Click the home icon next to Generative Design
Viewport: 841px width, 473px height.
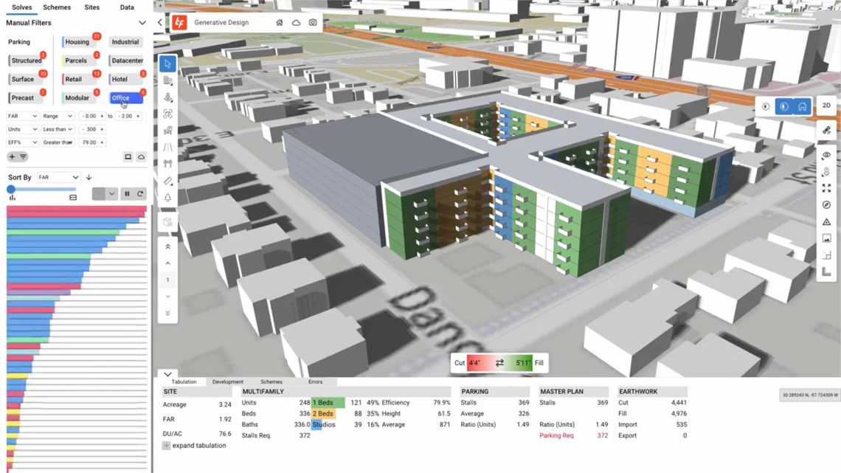pos(280,23)
